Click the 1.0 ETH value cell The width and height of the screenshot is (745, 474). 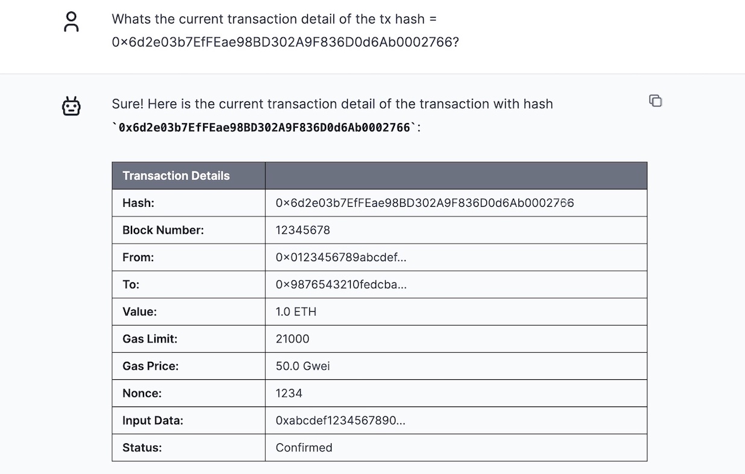tap(296, 312)
